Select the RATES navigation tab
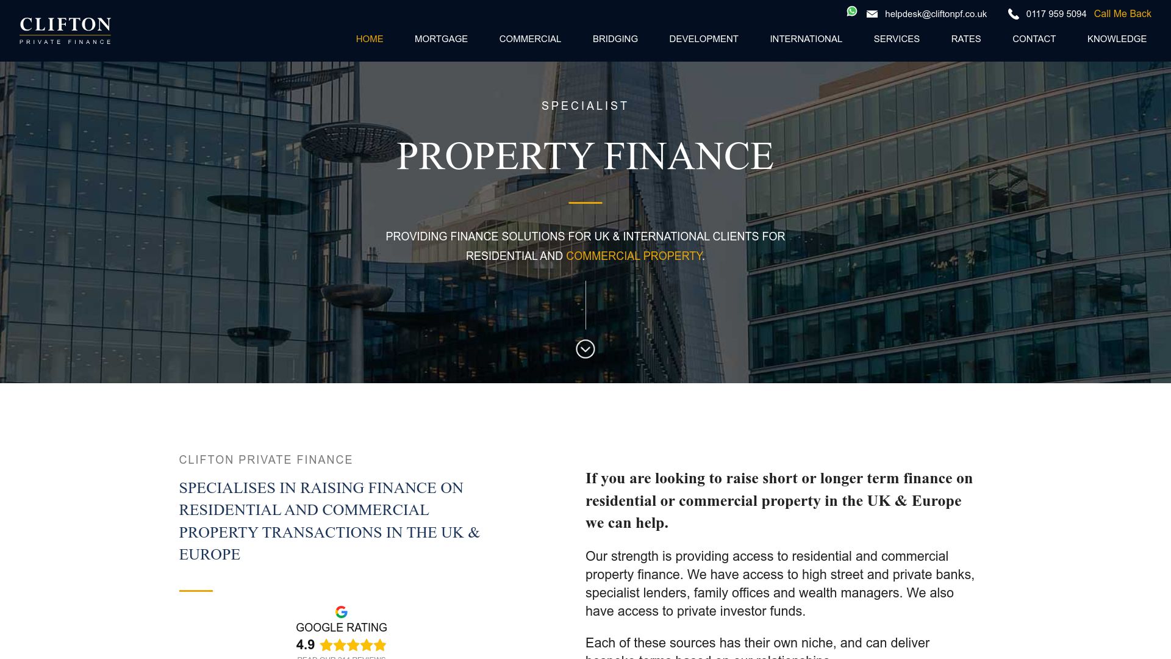Screen dimensions: 1171x659 pos(965,38)
